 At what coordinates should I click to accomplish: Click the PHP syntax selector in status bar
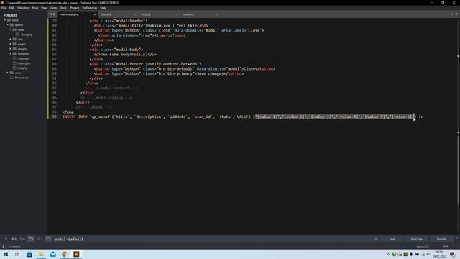tap(446, 247)
